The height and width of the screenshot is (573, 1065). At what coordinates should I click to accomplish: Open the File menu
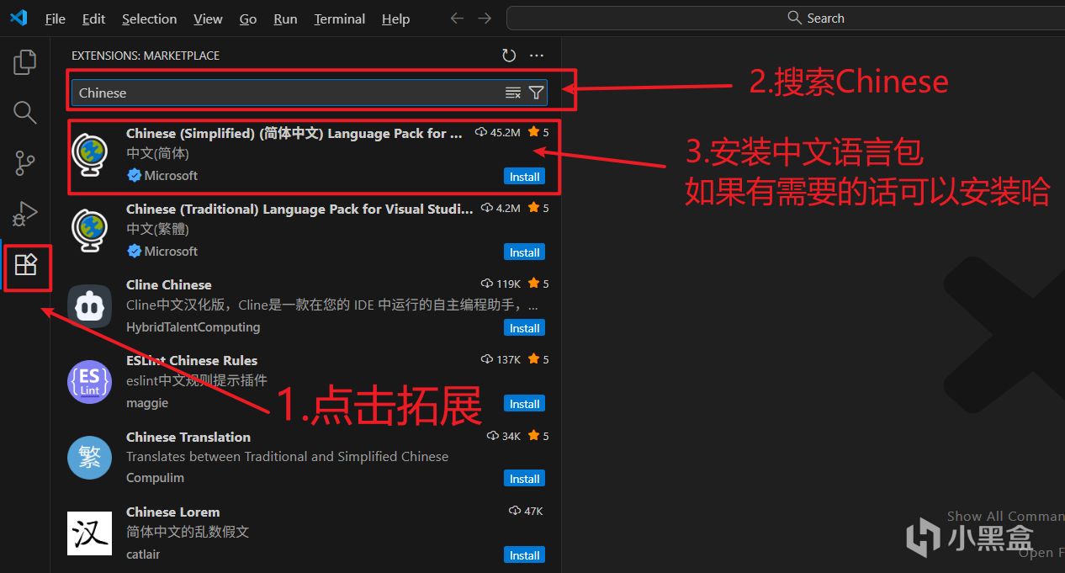click(56, 19)
